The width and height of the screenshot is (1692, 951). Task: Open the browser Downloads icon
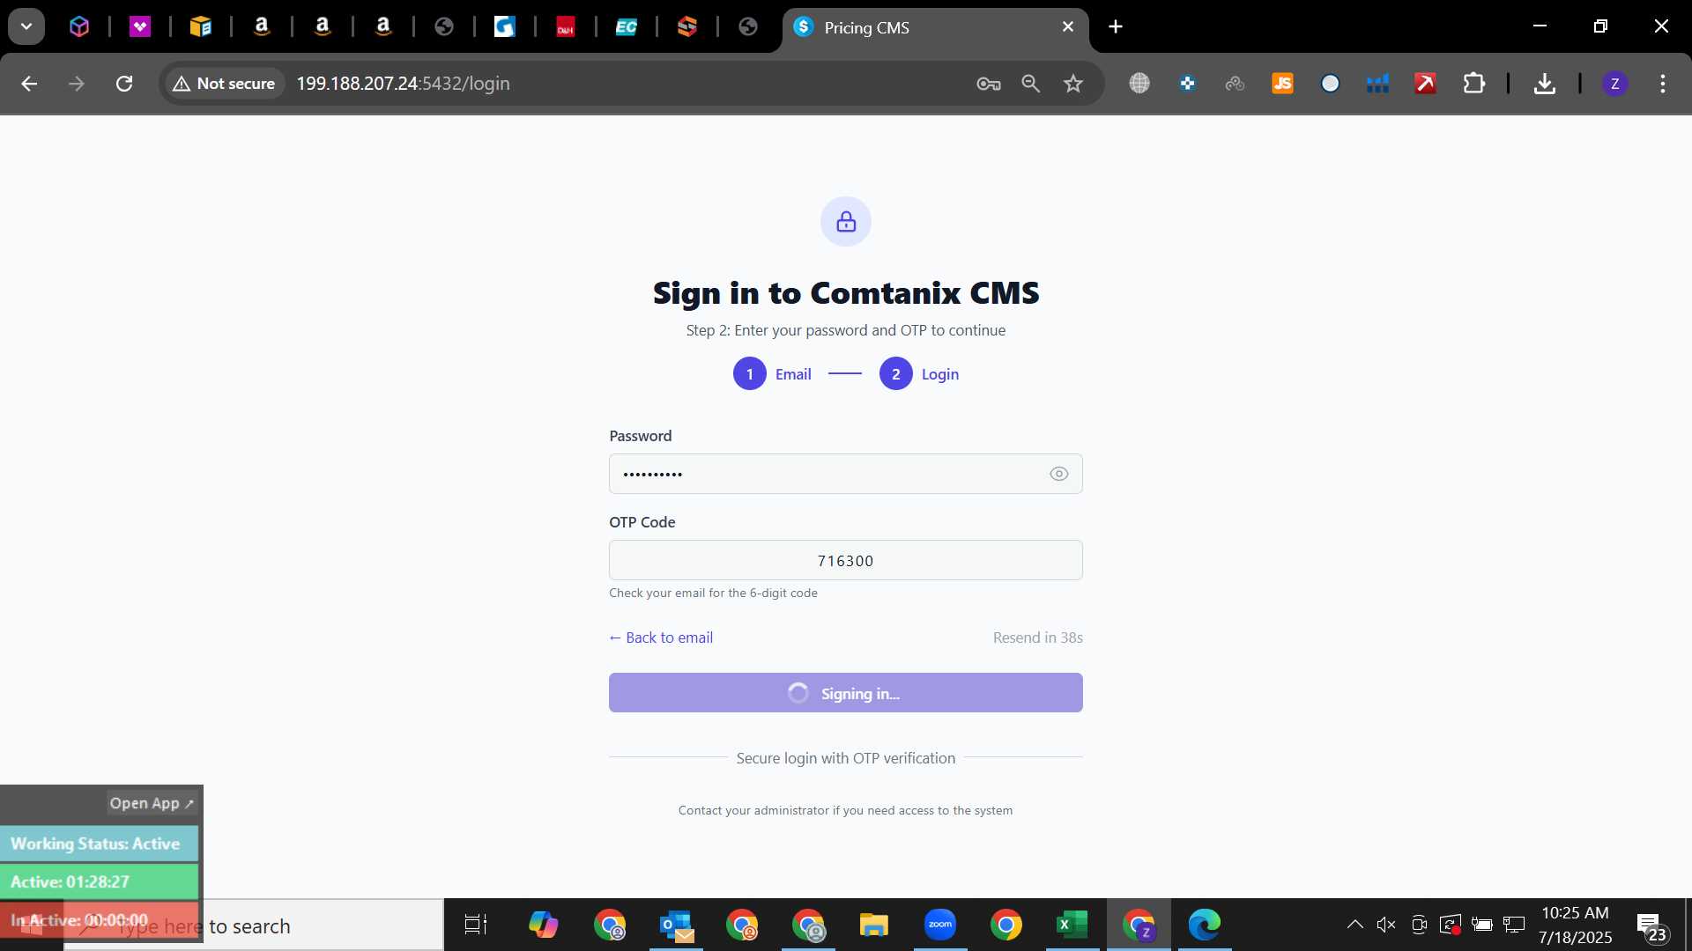coord(1544,84)
